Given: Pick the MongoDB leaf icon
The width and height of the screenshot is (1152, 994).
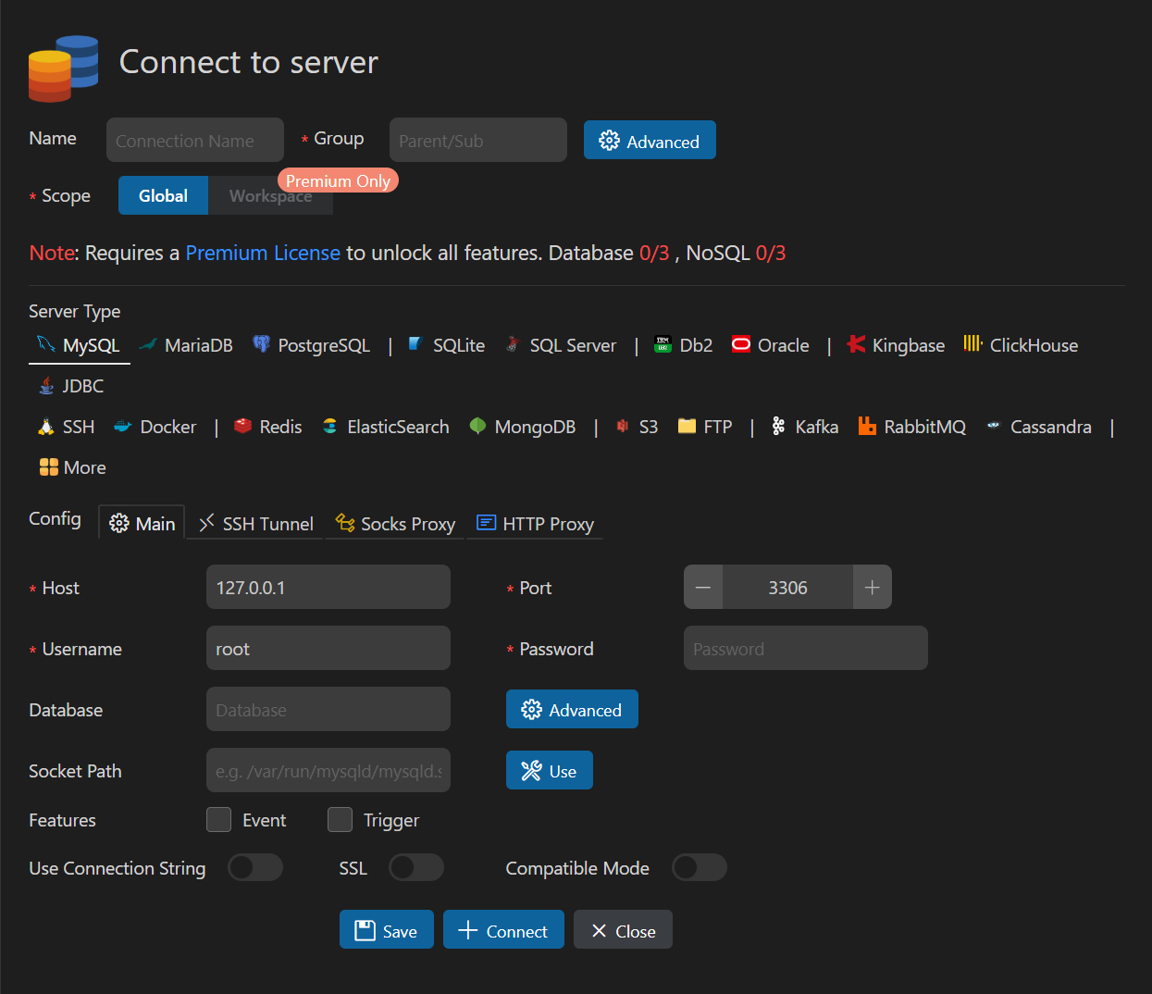Looking at the screenshot, I should 477,426.
